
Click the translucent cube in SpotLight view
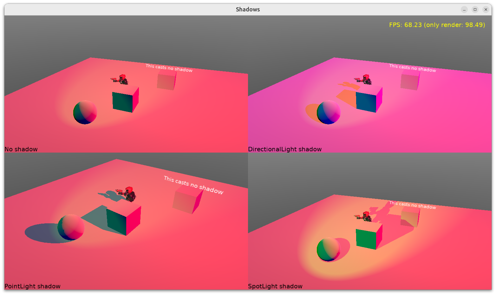[x=410, y=217]
